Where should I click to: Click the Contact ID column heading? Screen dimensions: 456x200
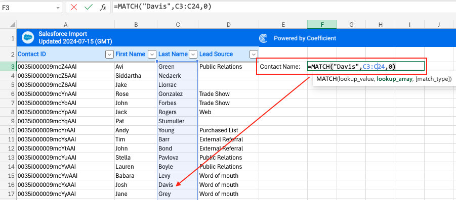32,54
